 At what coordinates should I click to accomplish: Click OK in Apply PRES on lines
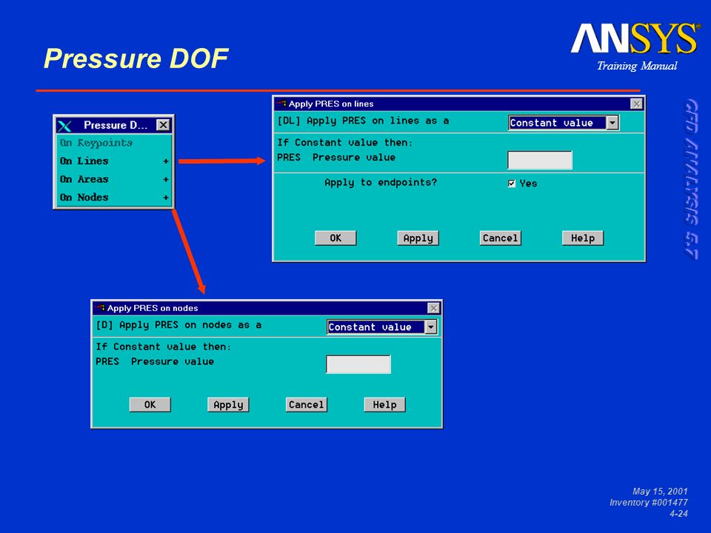click(x=336, y=238)
